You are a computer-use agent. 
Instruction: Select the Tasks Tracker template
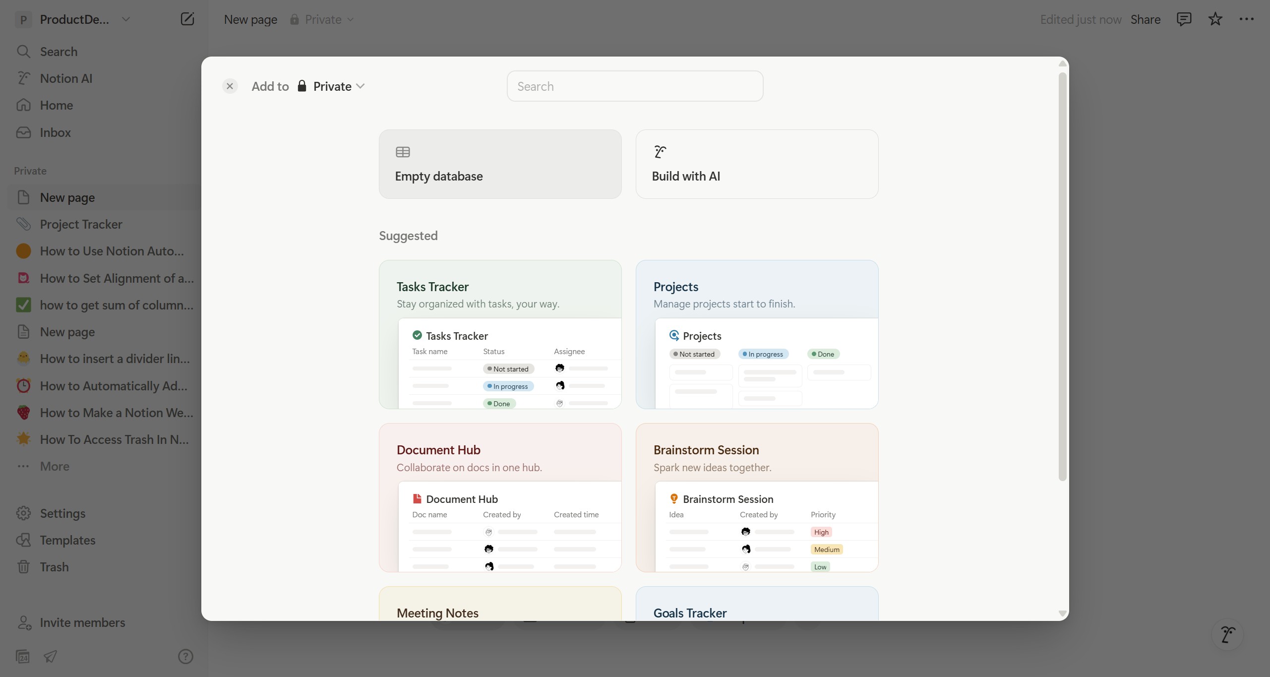(500, 334)
